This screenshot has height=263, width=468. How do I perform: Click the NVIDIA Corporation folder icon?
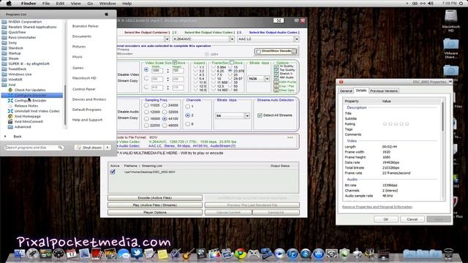[4, 22]
